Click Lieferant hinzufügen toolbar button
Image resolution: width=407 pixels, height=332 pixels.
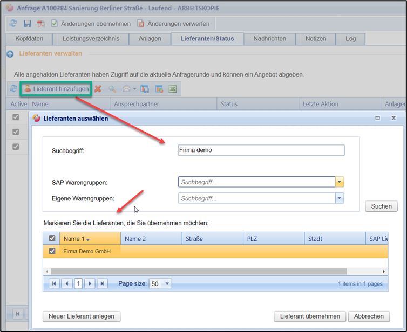click(56, 89)
